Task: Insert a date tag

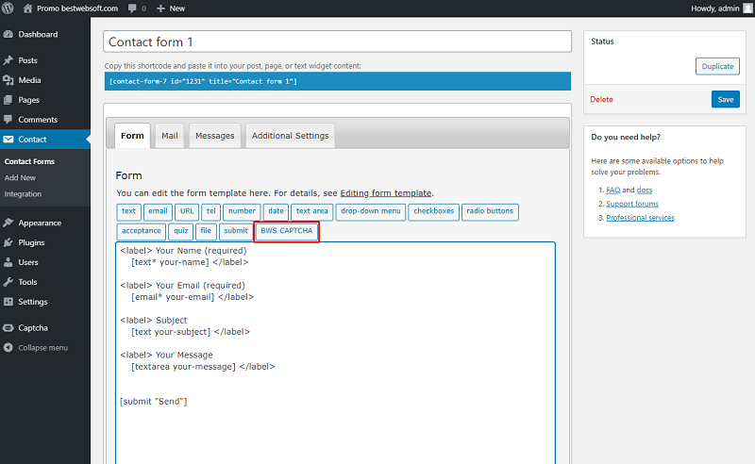Action: (276, 211)
